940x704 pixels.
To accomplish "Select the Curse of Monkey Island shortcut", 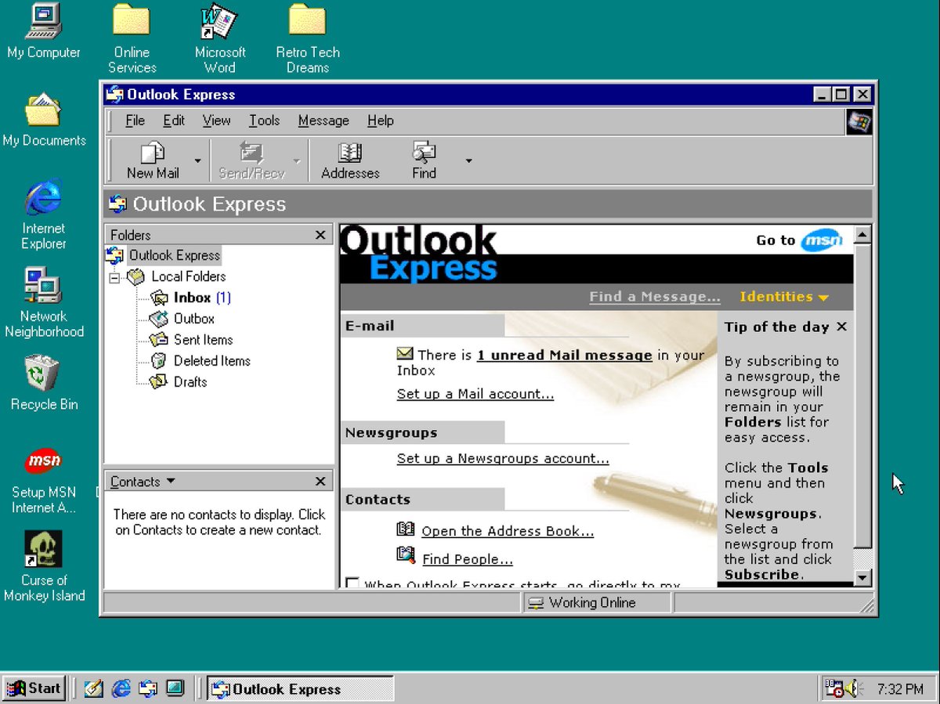I will (44, 567).
